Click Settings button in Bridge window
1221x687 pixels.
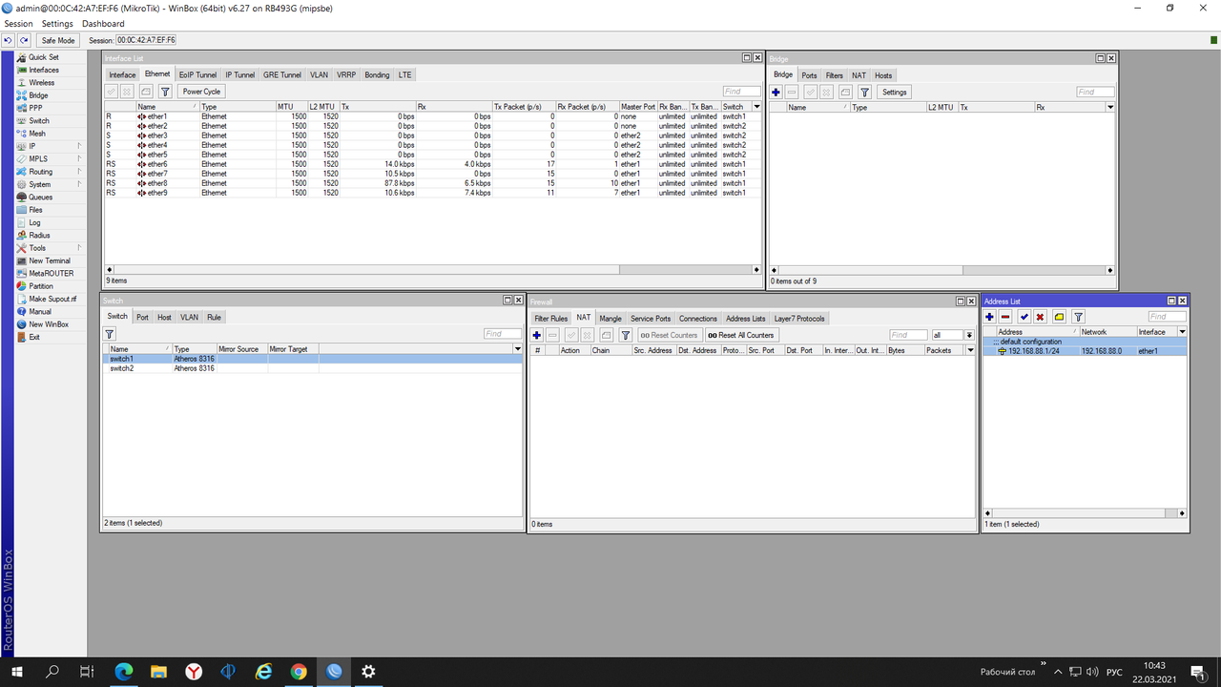tap(895, 93)
